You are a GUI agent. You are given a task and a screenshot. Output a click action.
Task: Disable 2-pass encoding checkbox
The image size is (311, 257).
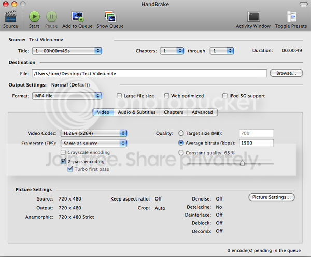[x=63, y=162]
